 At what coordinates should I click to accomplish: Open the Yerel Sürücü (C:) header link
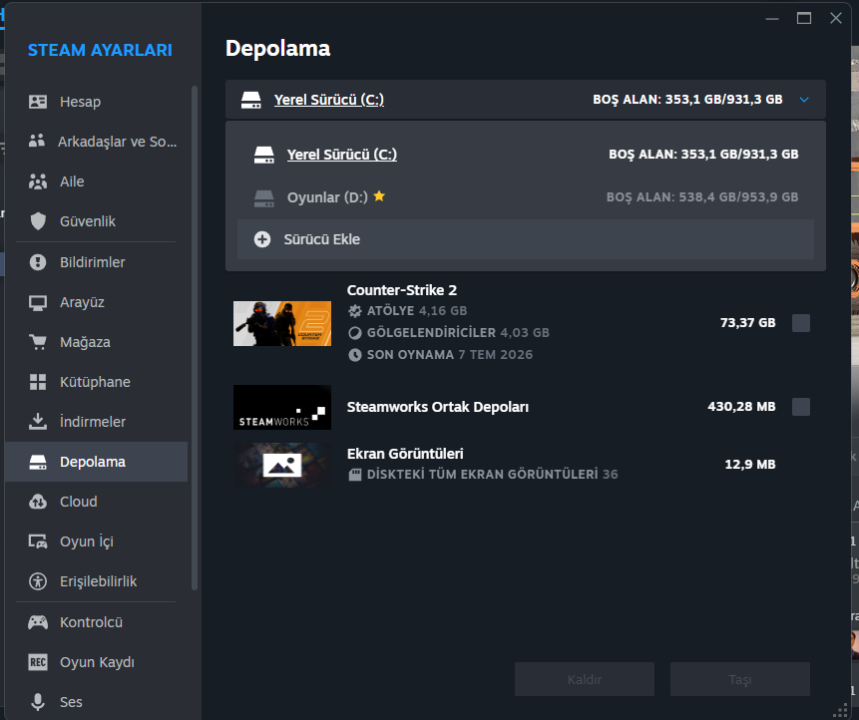(328, 100)
